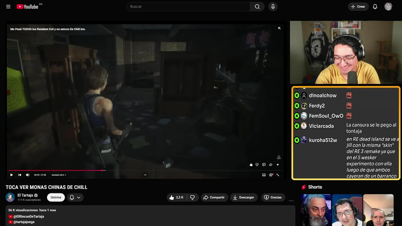Image resolution: width=402 pixels, height=226 pixels.
Task: Open the El Tartaja channel avatar
Action: pos(10,197)
